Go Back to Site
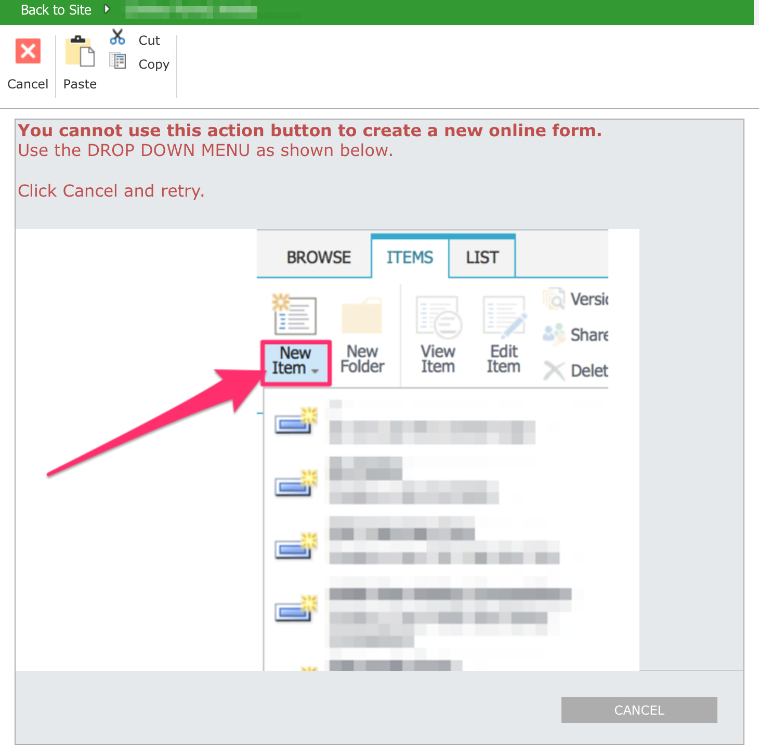This screenshot has width=759, height=750. (x=56, y=10)
